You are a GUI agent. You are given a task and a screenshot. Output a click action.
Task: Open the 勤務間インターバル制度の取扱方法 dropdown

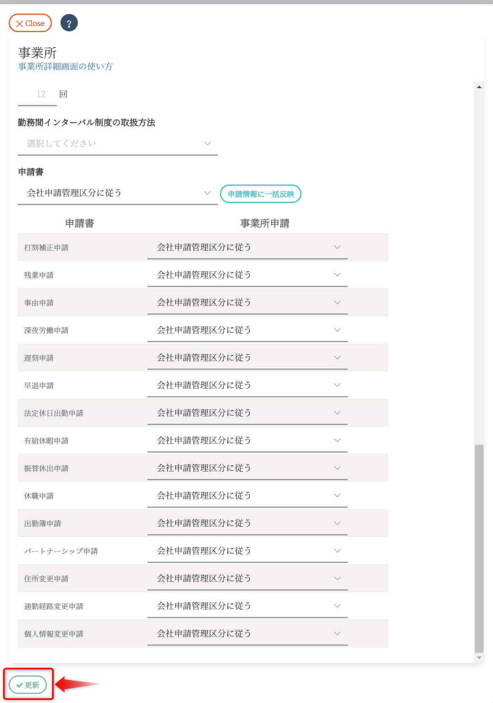117,144
